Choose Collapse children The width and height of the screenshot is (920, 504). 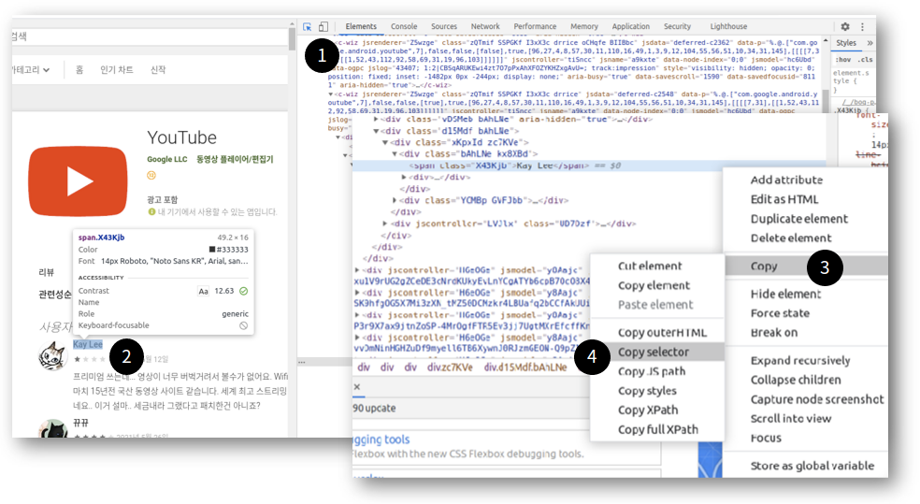pyautogui.click(x=796, y=381)
